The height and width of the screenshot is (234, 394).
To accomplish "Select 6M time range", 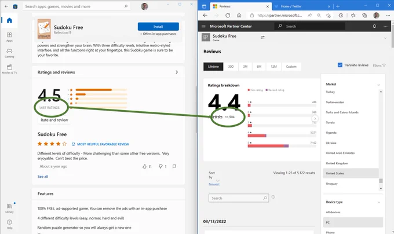I will tap(259, 67).
